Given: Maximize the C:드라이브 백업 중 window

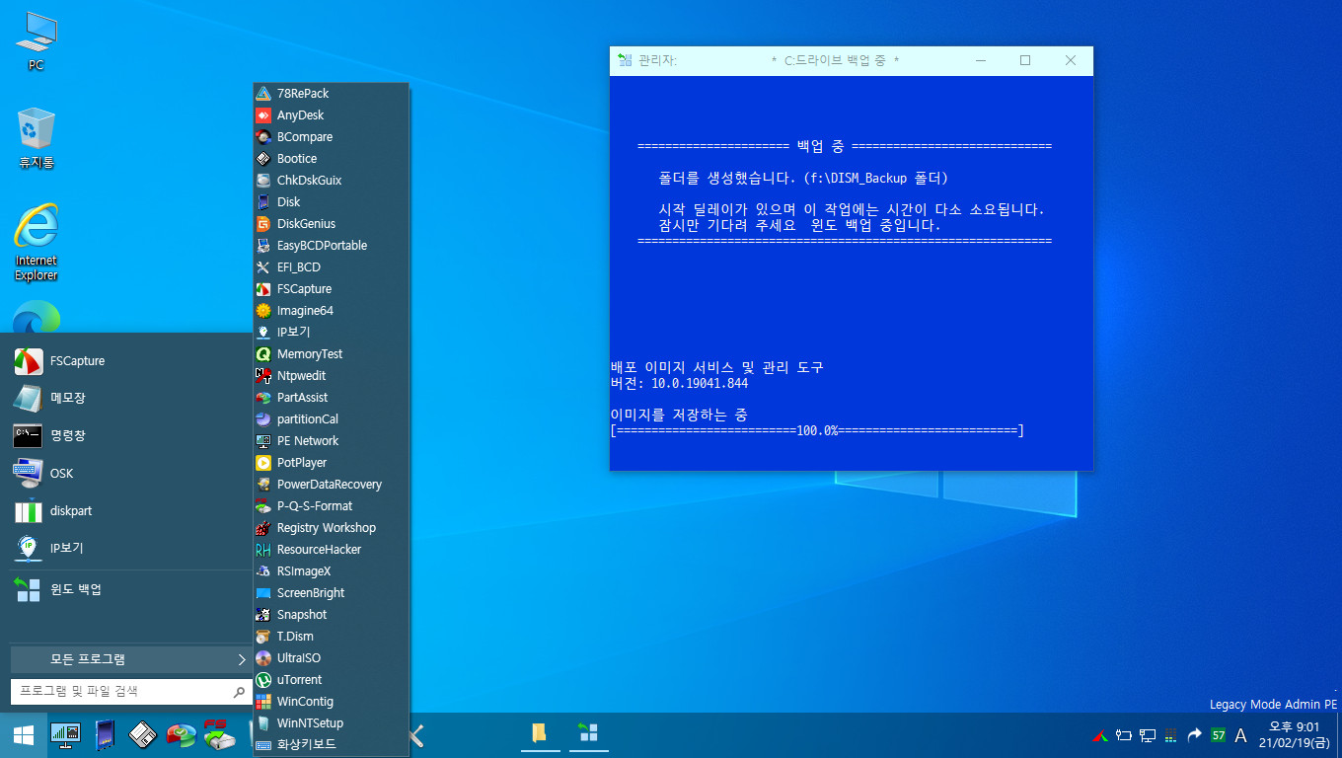Looking at the screenshot, I should pyautogui.click(x=1025, y=60).
